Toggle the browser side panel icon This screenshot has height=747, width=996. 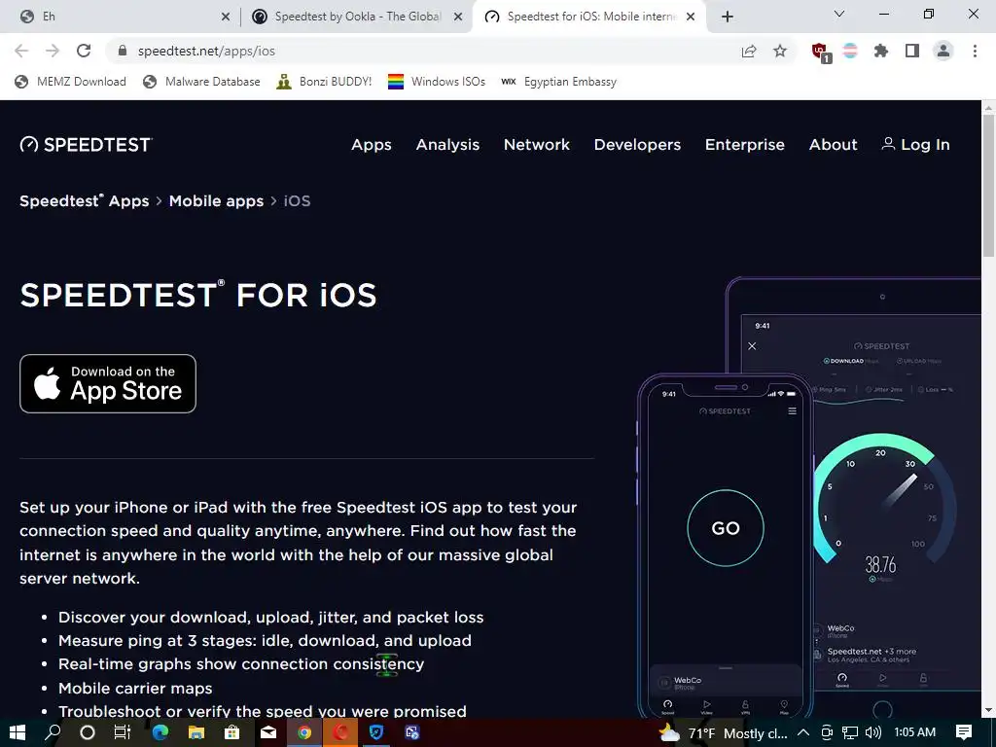tap(912, 51)
